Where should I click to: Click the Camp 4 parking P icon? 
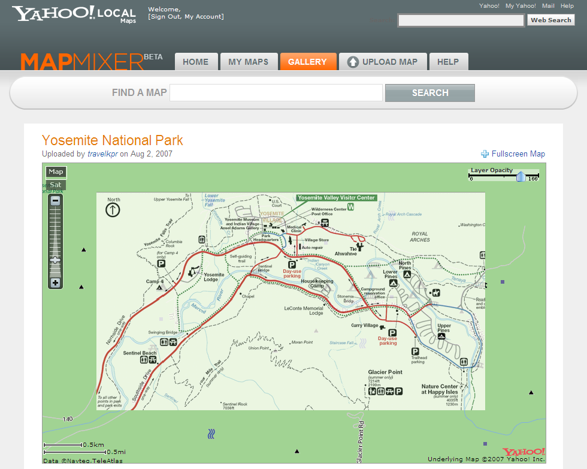coord(161,263)
